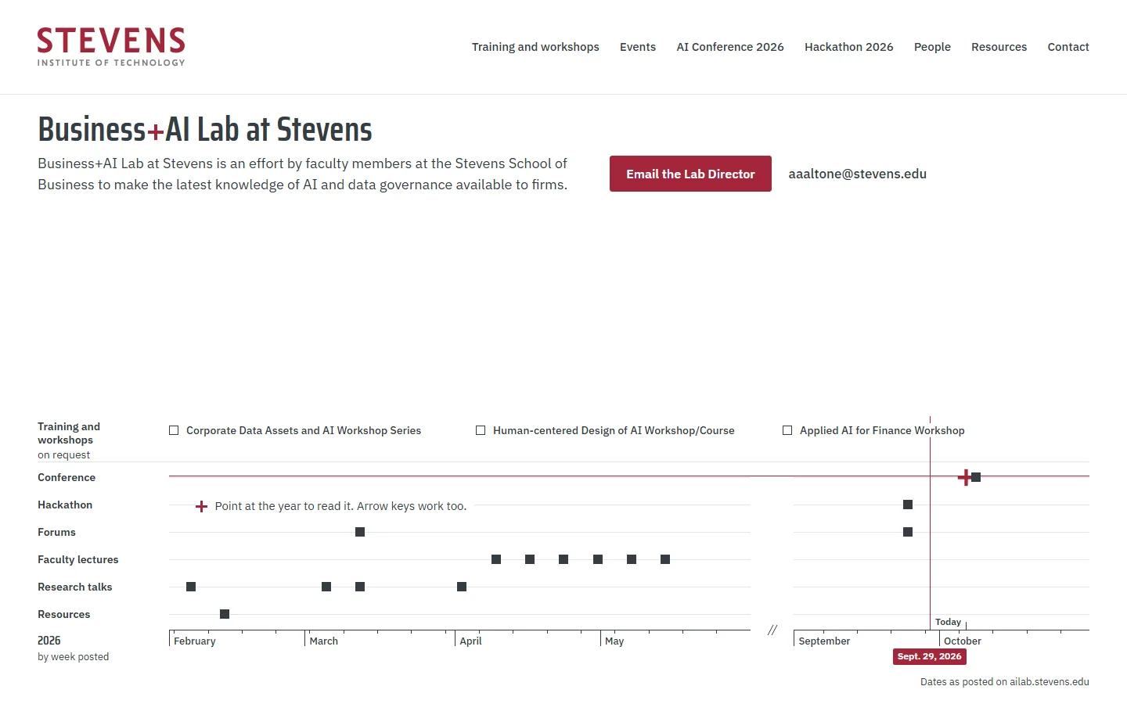Click the last Faculty lectures marker
Image resolution: width=1127 pixels, height=704 pixels.
pos(665,559)
